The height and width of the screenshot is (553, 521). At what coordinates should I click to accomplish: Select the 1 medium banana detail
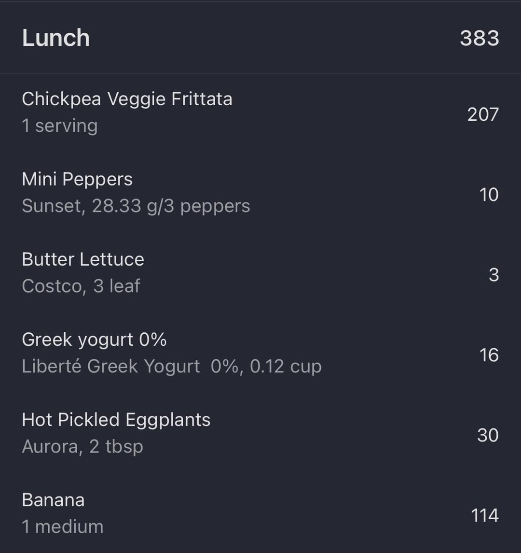pyautogui.click(x=63, y=526)
